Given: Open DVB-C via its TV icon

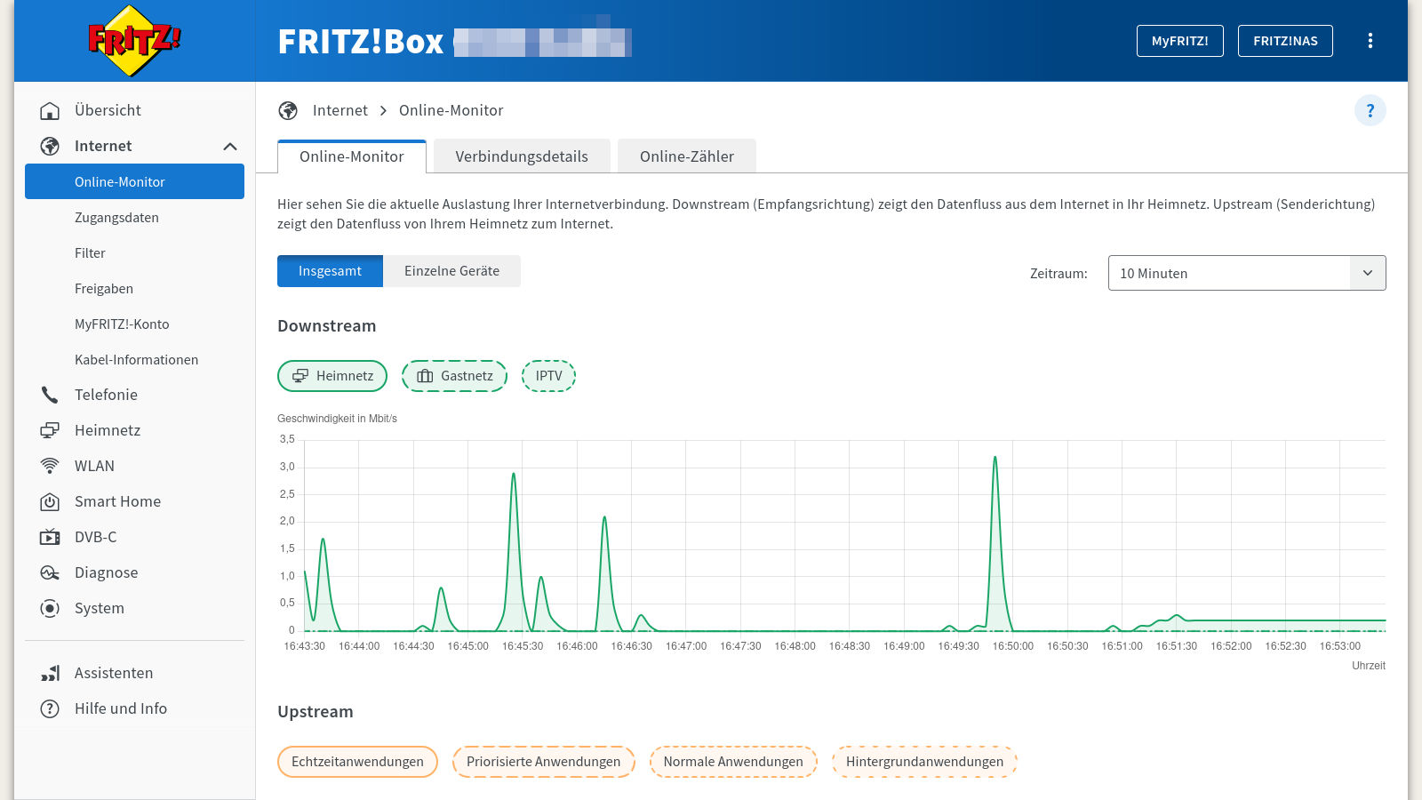Looking at the screenshot, I should tap(51, 537).
